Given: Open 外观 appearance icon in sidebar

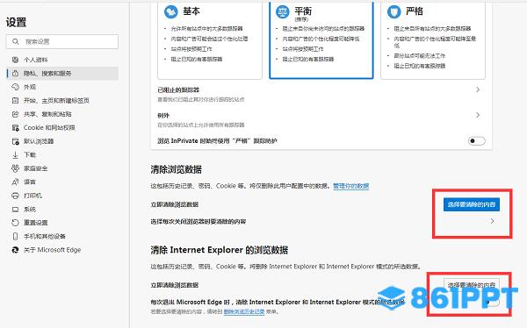Looking at the screenshot, I should pos(15,87).
